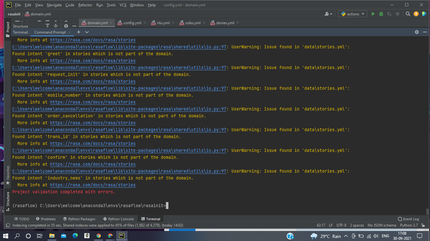The width and height of the screenshot is (430, 241).
Task: Click the Stop square icon in the toolbar
Action: pos(398,14)
